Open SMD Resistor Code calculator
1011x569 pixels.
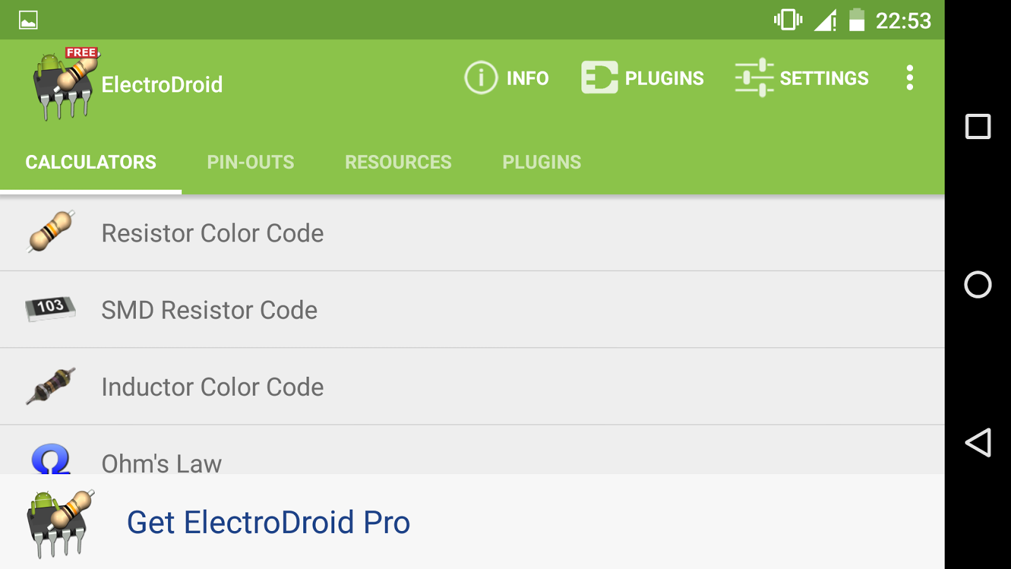click(209, 310)
